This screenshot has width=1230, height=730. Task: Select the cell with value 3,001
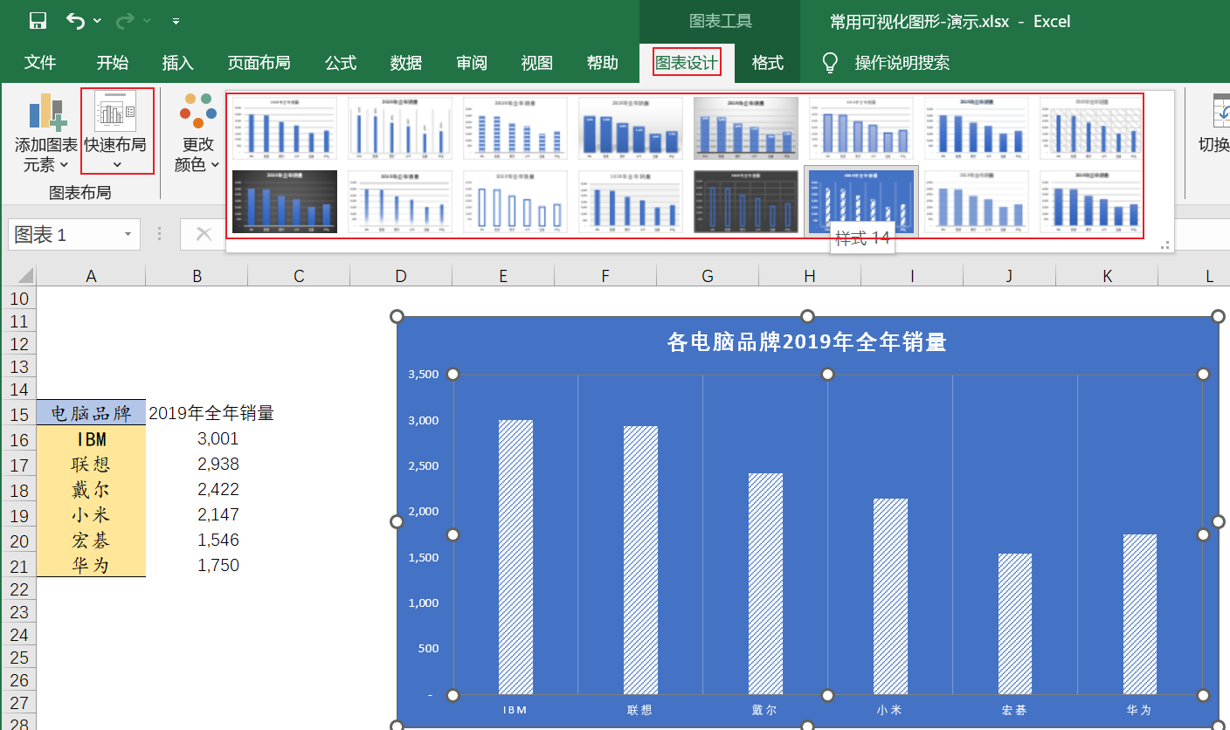tap(197, 438)
